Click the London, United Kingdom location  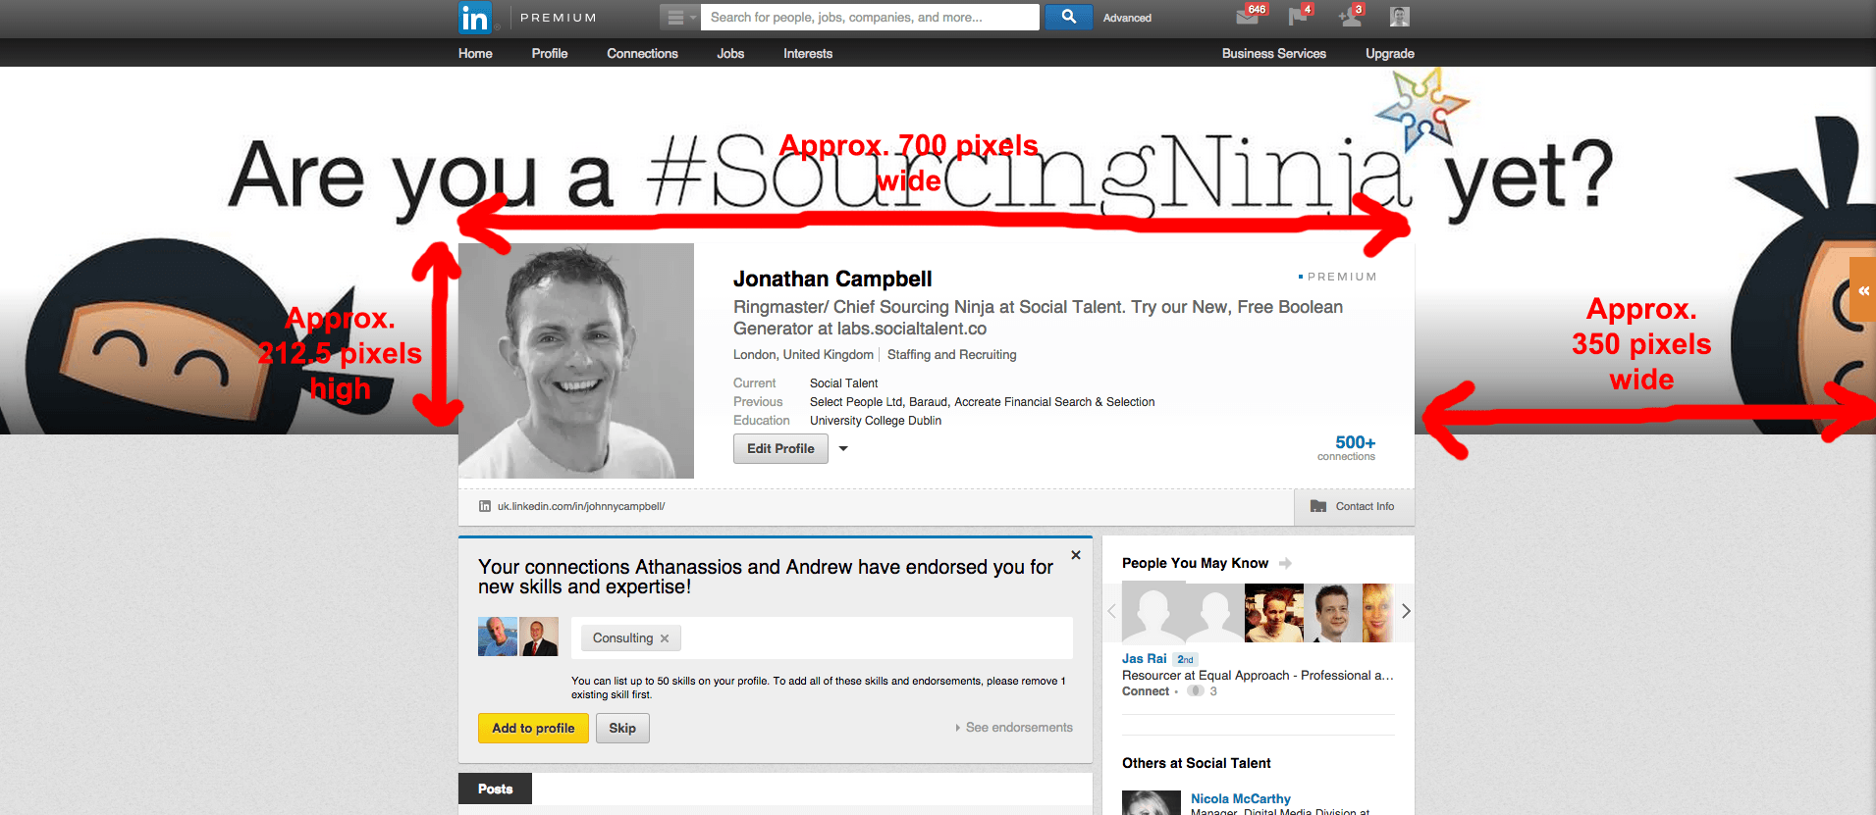pos(803,355)
